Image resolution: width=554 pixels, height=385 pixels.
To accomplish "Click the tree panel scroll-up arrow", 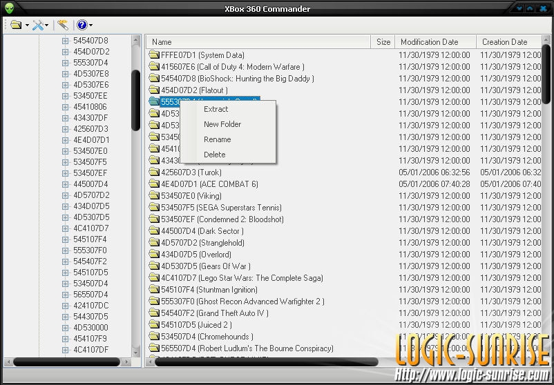I will click(135, 40).
